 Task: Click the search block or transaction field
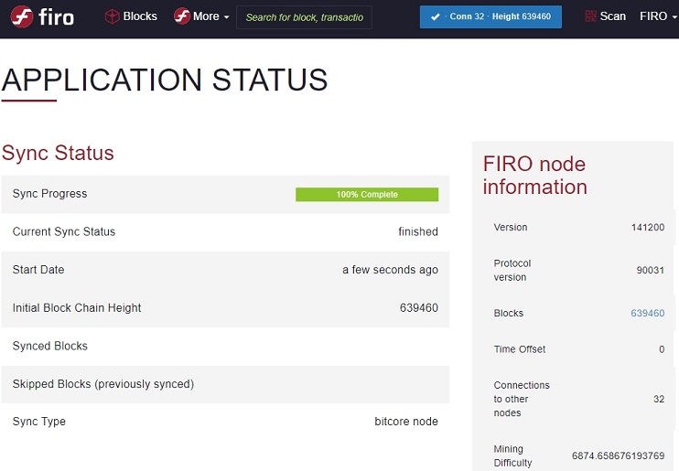coord(304,17)
